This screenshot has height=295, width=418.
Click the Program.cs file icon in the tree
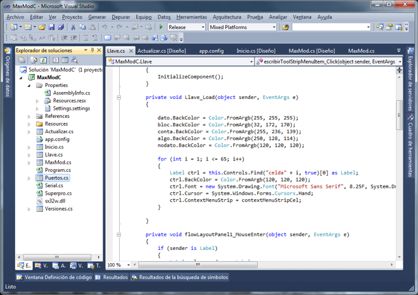39,170
